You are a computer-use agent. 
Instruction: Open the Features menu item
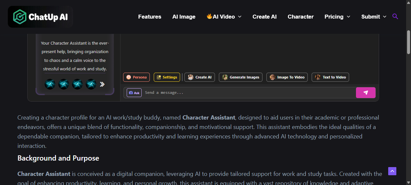pyautogui.click(x=149, y=17)
